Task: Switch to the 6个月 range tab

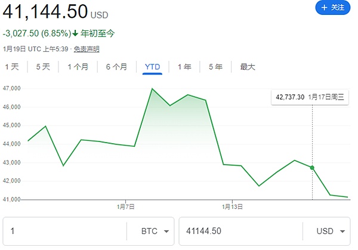Action: click(116, 67)
